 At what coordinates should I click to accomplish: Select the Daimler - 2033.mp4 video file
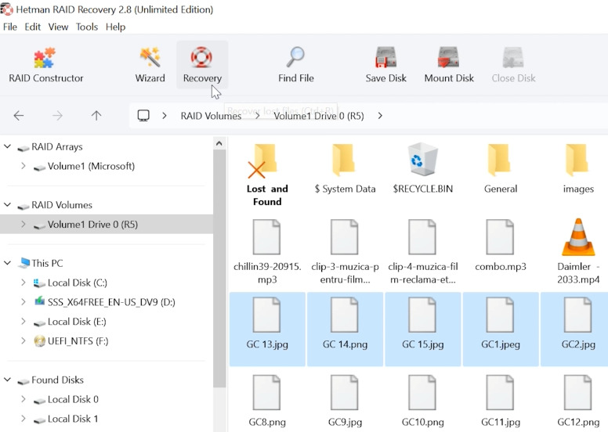(578, 251)
